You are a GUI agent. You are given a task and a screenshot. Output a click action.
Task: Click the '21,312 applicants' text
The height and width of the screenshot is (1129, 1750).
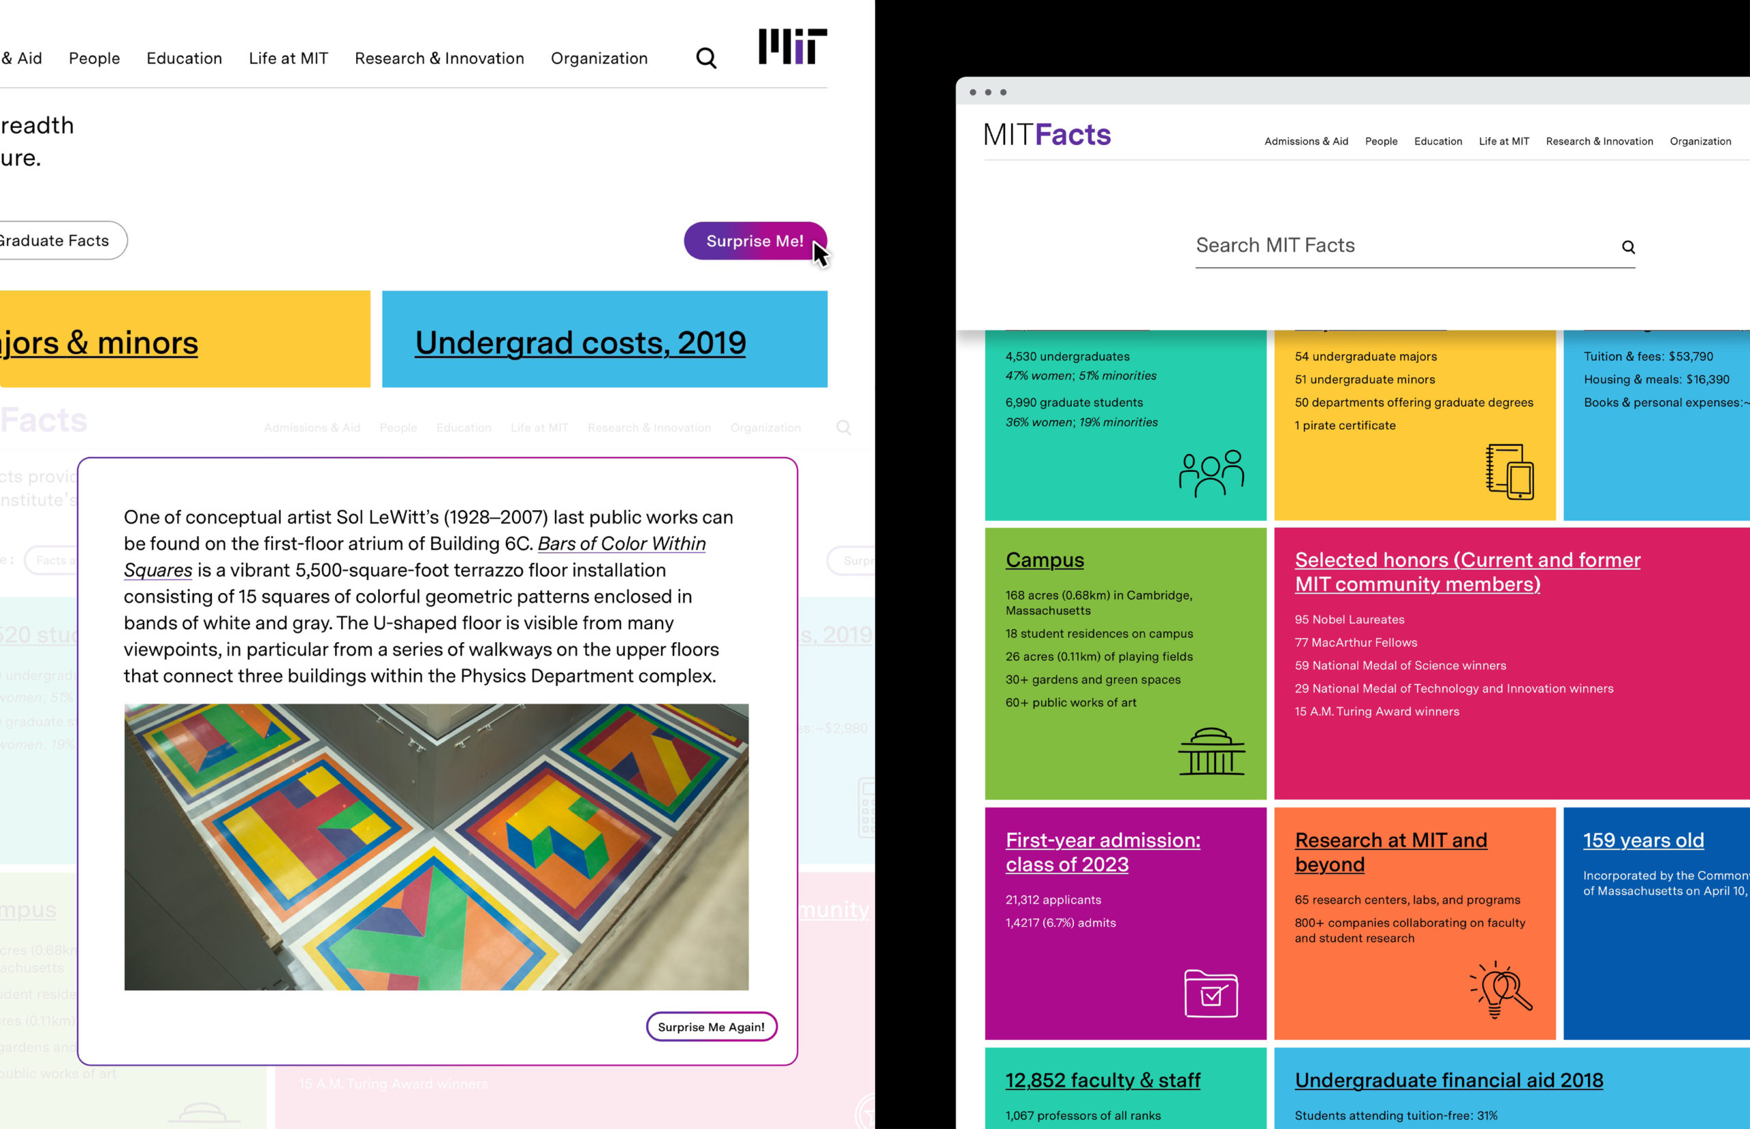pyautogui.click(x=1053, y=899)
